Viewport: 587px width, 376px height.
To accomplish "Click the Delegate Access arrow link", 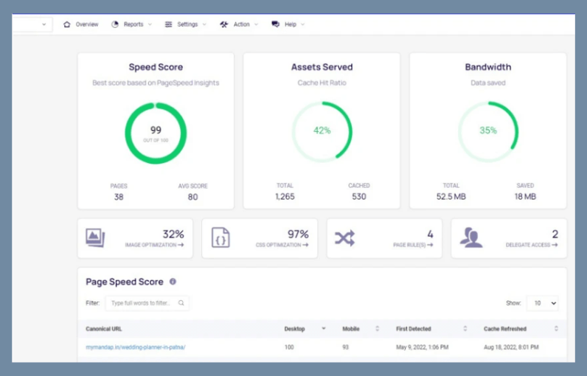I will pos(531,245).
